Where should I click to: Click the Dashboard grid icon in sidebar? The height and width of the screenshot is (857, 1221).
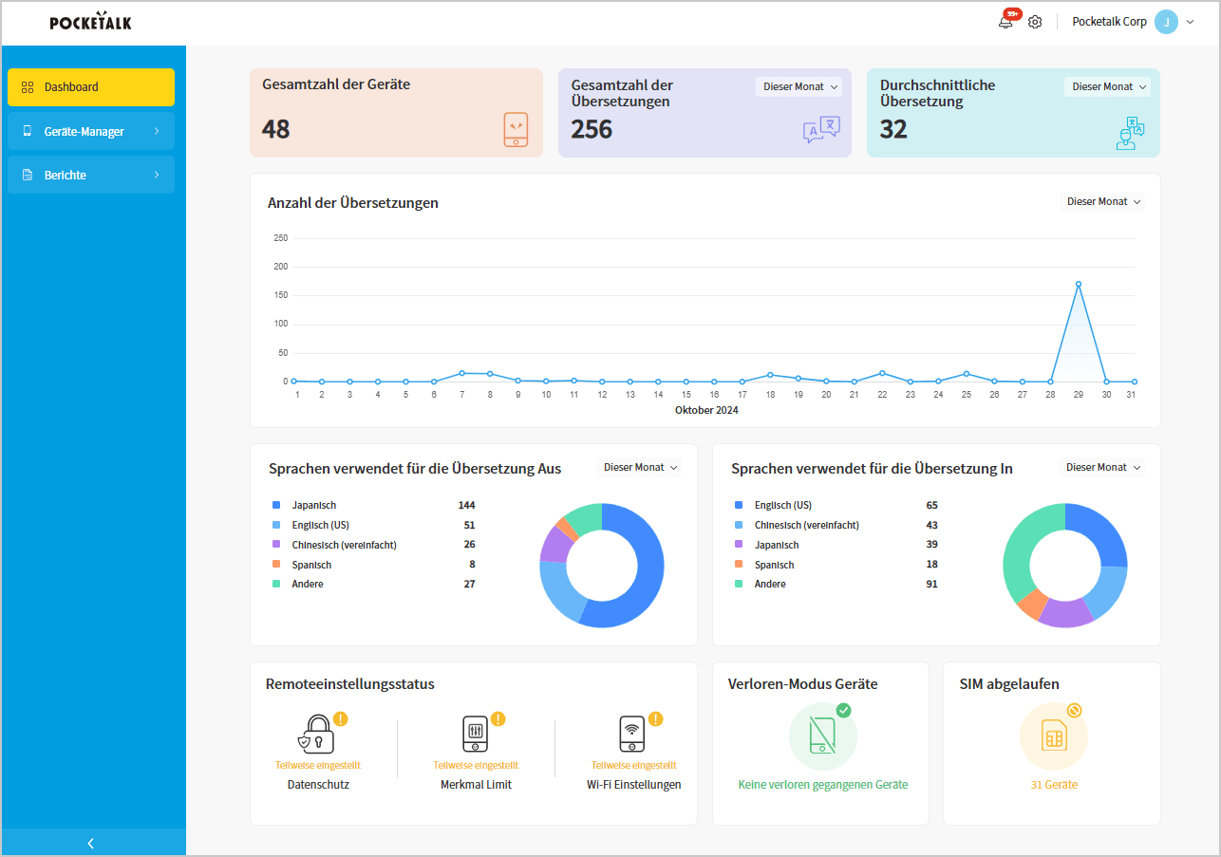(x=28, y=87)
